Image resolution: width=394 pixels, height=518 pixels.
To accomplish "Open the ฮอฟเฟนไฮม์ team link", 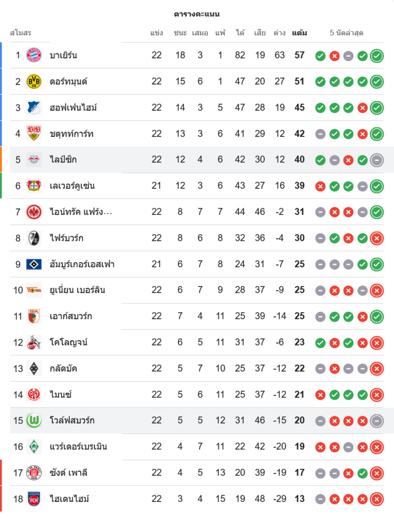I will (73, 108).
